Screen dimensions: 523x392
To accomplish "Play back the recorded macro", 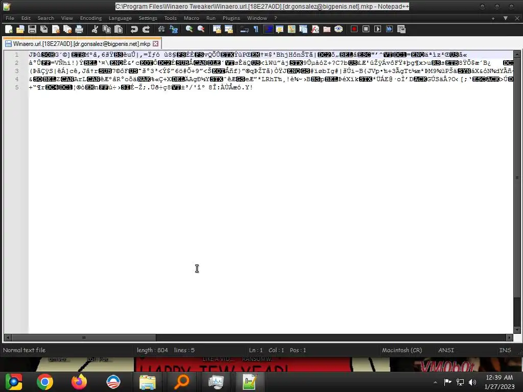I will click(377, 29).
